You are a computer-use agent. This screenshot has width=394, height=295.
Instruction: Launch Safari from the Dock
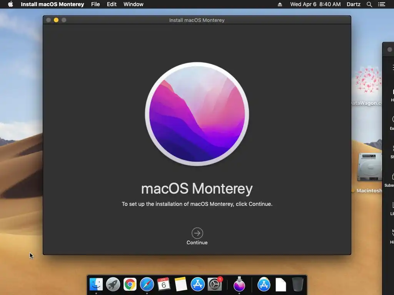point(147,285)
